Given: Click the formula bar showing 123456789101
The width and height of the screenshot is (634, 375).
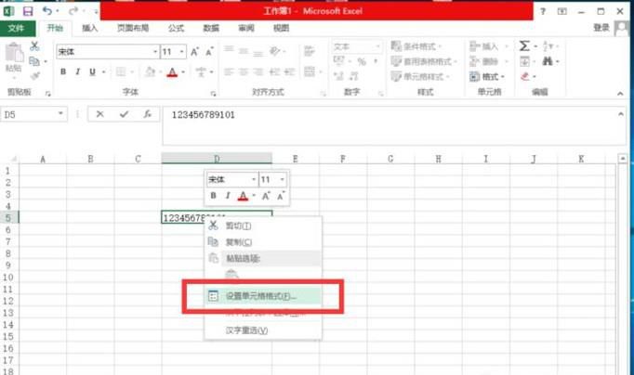Looking at the screenshot, I should 390,114.
